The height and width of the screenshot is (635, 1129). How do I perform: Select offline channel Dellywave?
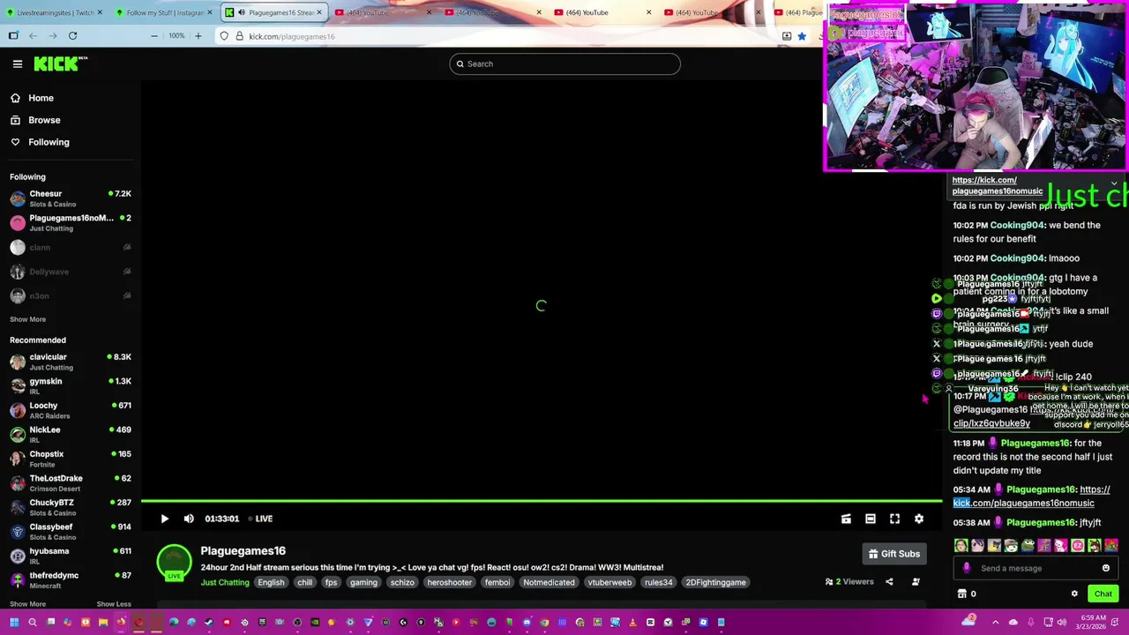(x=71, y=272)
